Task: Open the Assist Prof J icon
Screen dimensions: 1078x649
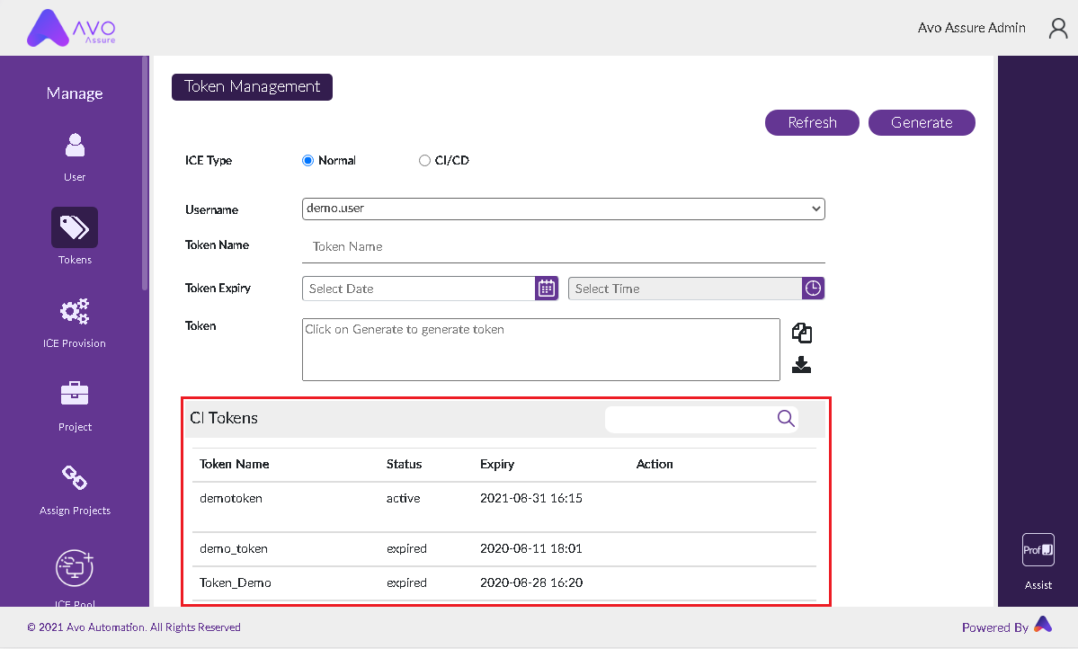Action: point(1038,549)
